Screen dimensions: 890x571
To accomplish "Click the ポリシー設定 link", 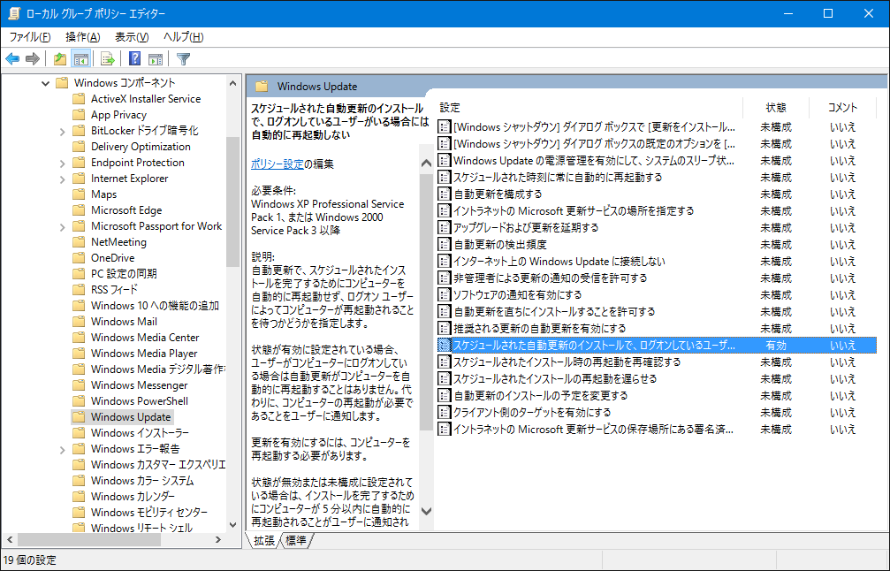I will pyautogui.click(x=278, y=164).
